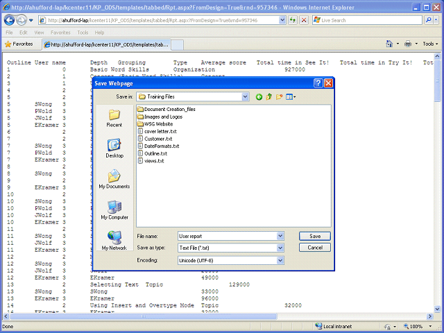Select the DateFormats.txt file
The width and height of the screenshot is (444, 333).
159,146
